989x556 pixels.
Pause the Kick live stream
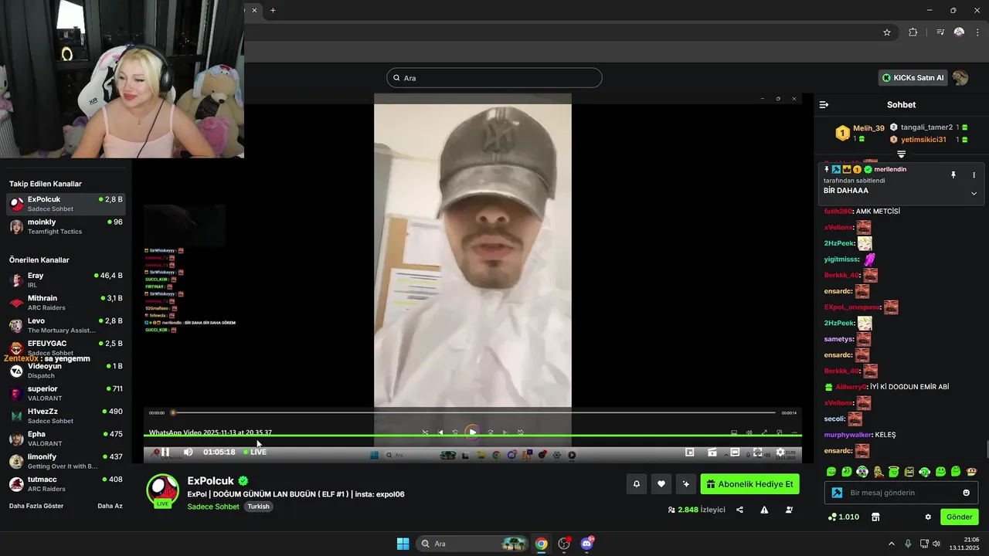click(165, 452)
